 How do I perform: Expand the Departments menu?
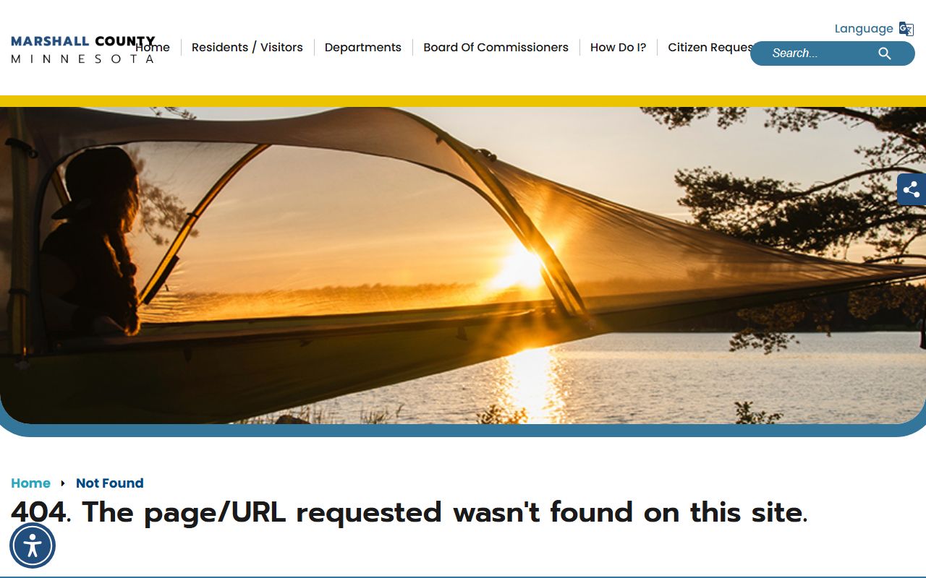click(363, 48)
